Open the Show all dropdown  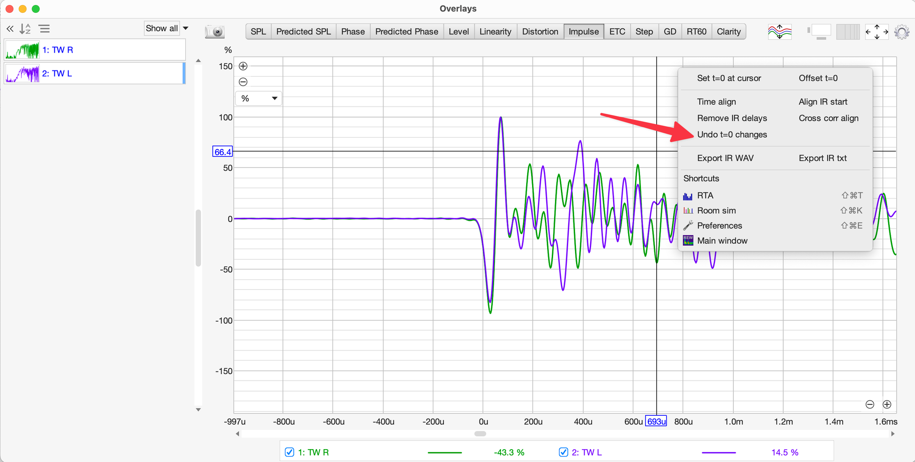coord(167,28)
